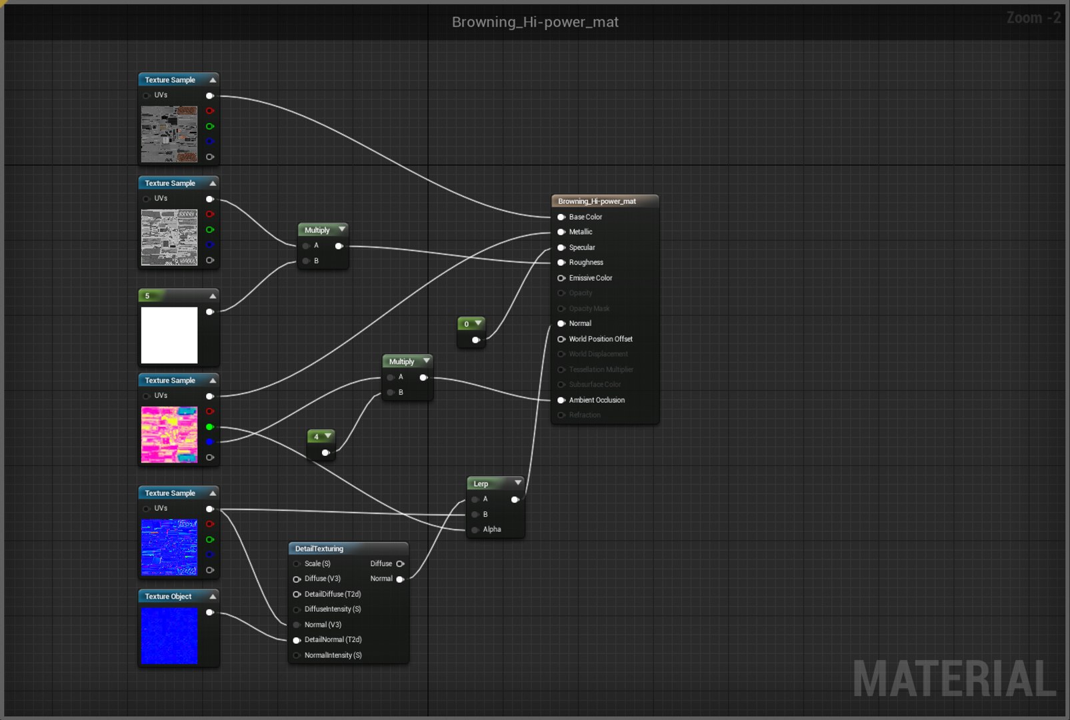1070x720 pixels.
Task: Click the alpha output pin of the blue normal-map Texture Sample
Action: point(210,570)
